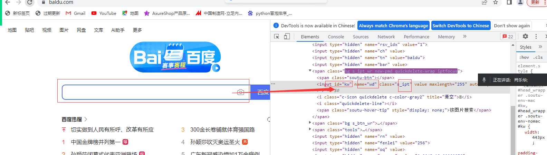Select the quickdelete-line i element row
The image size is (547, 155).
pos(357,104)
